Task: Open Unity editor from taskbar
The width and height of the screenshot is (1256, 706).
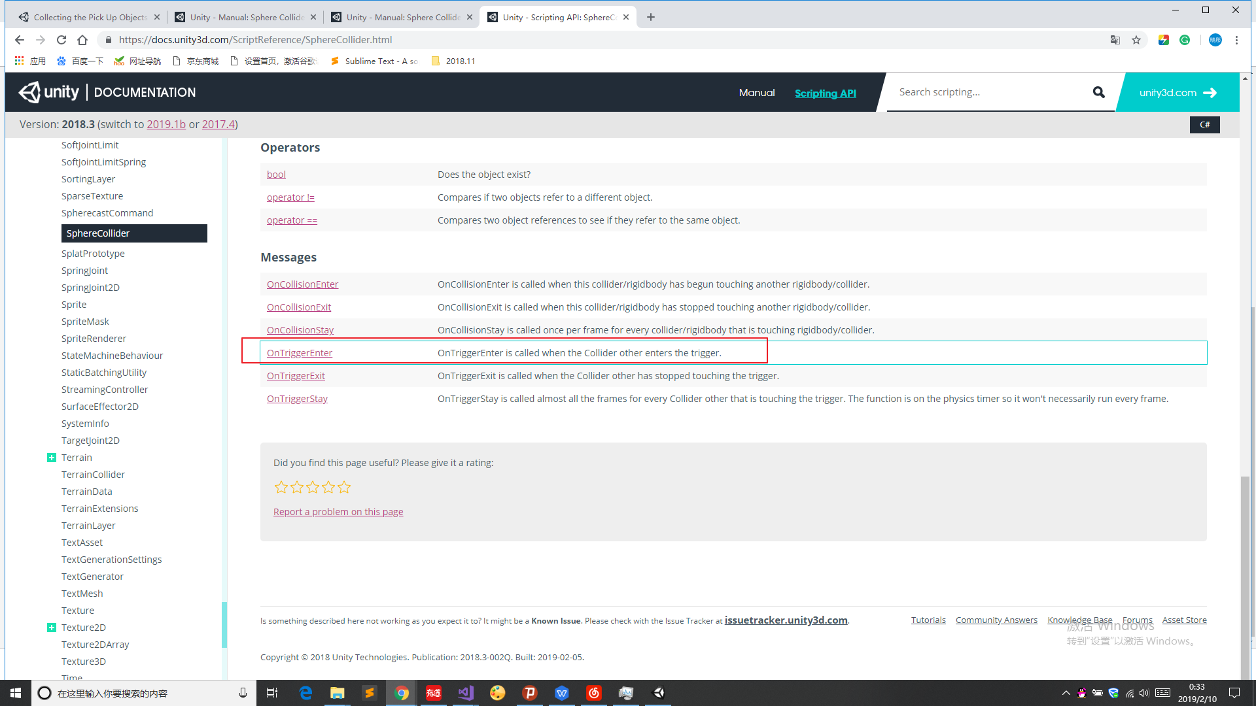Action: pyautogui.click(x=659, y=693)
